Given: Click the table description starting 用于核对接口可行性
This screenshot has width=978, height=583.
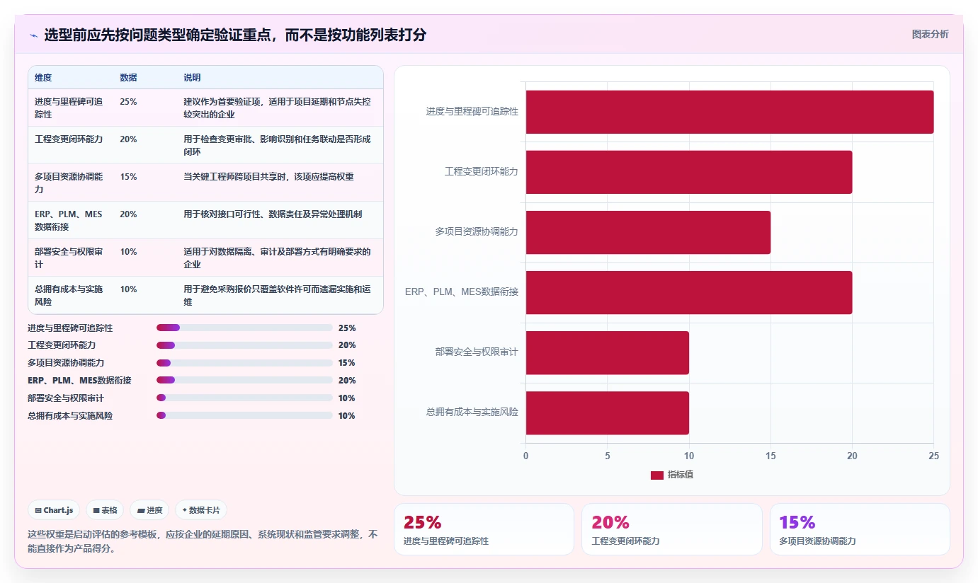Looking at the screenshot, I should (273, 214).
